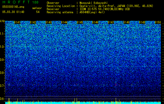Click the 0149 time marker
This screenshot has height=104, width=164.
click(142, 22)
